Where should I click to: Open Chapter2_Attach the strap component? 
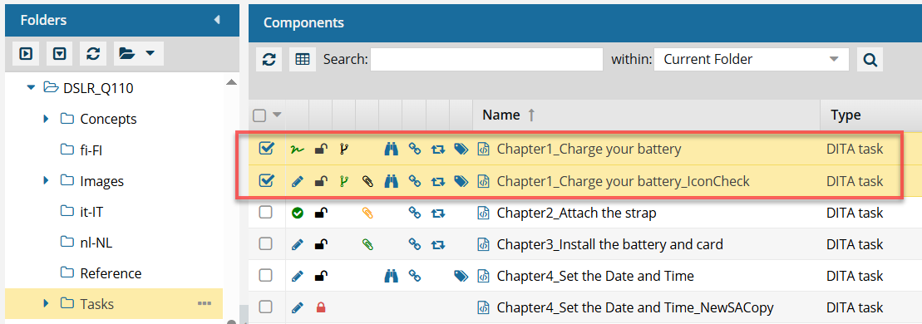[x=576, y=213]
